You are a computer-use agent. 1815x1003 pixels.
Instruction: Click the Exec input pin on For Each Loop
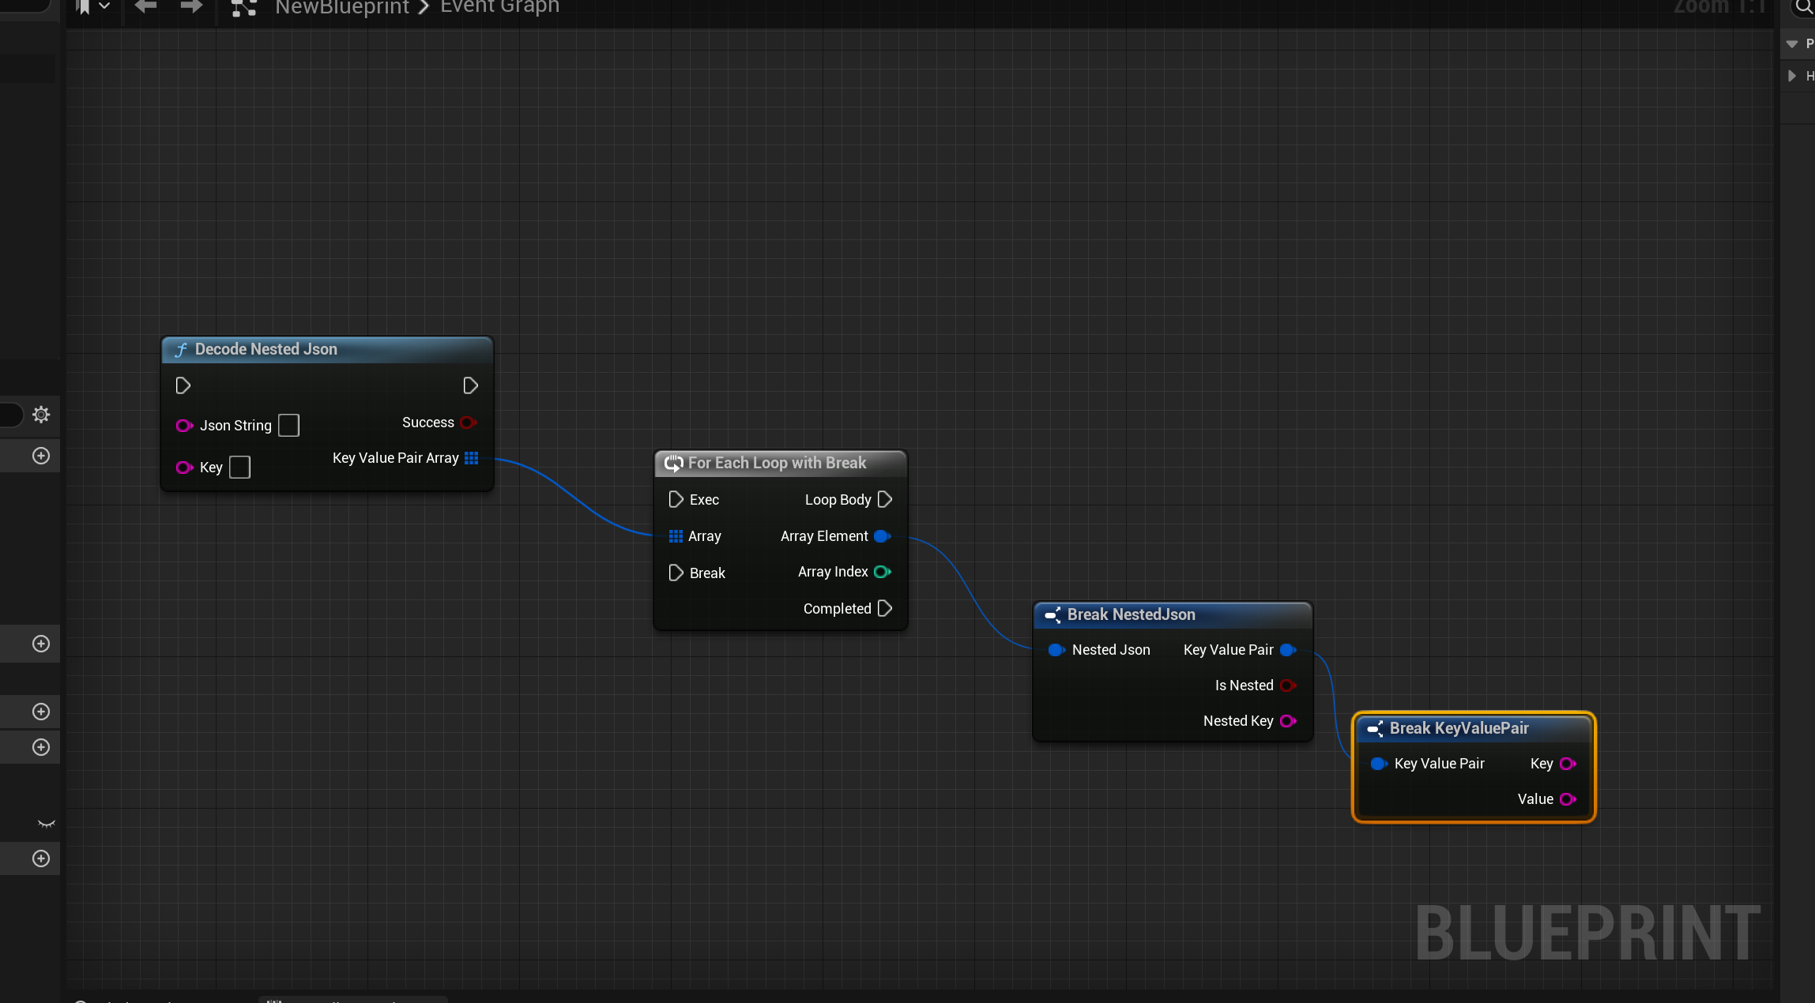[677, 499]
